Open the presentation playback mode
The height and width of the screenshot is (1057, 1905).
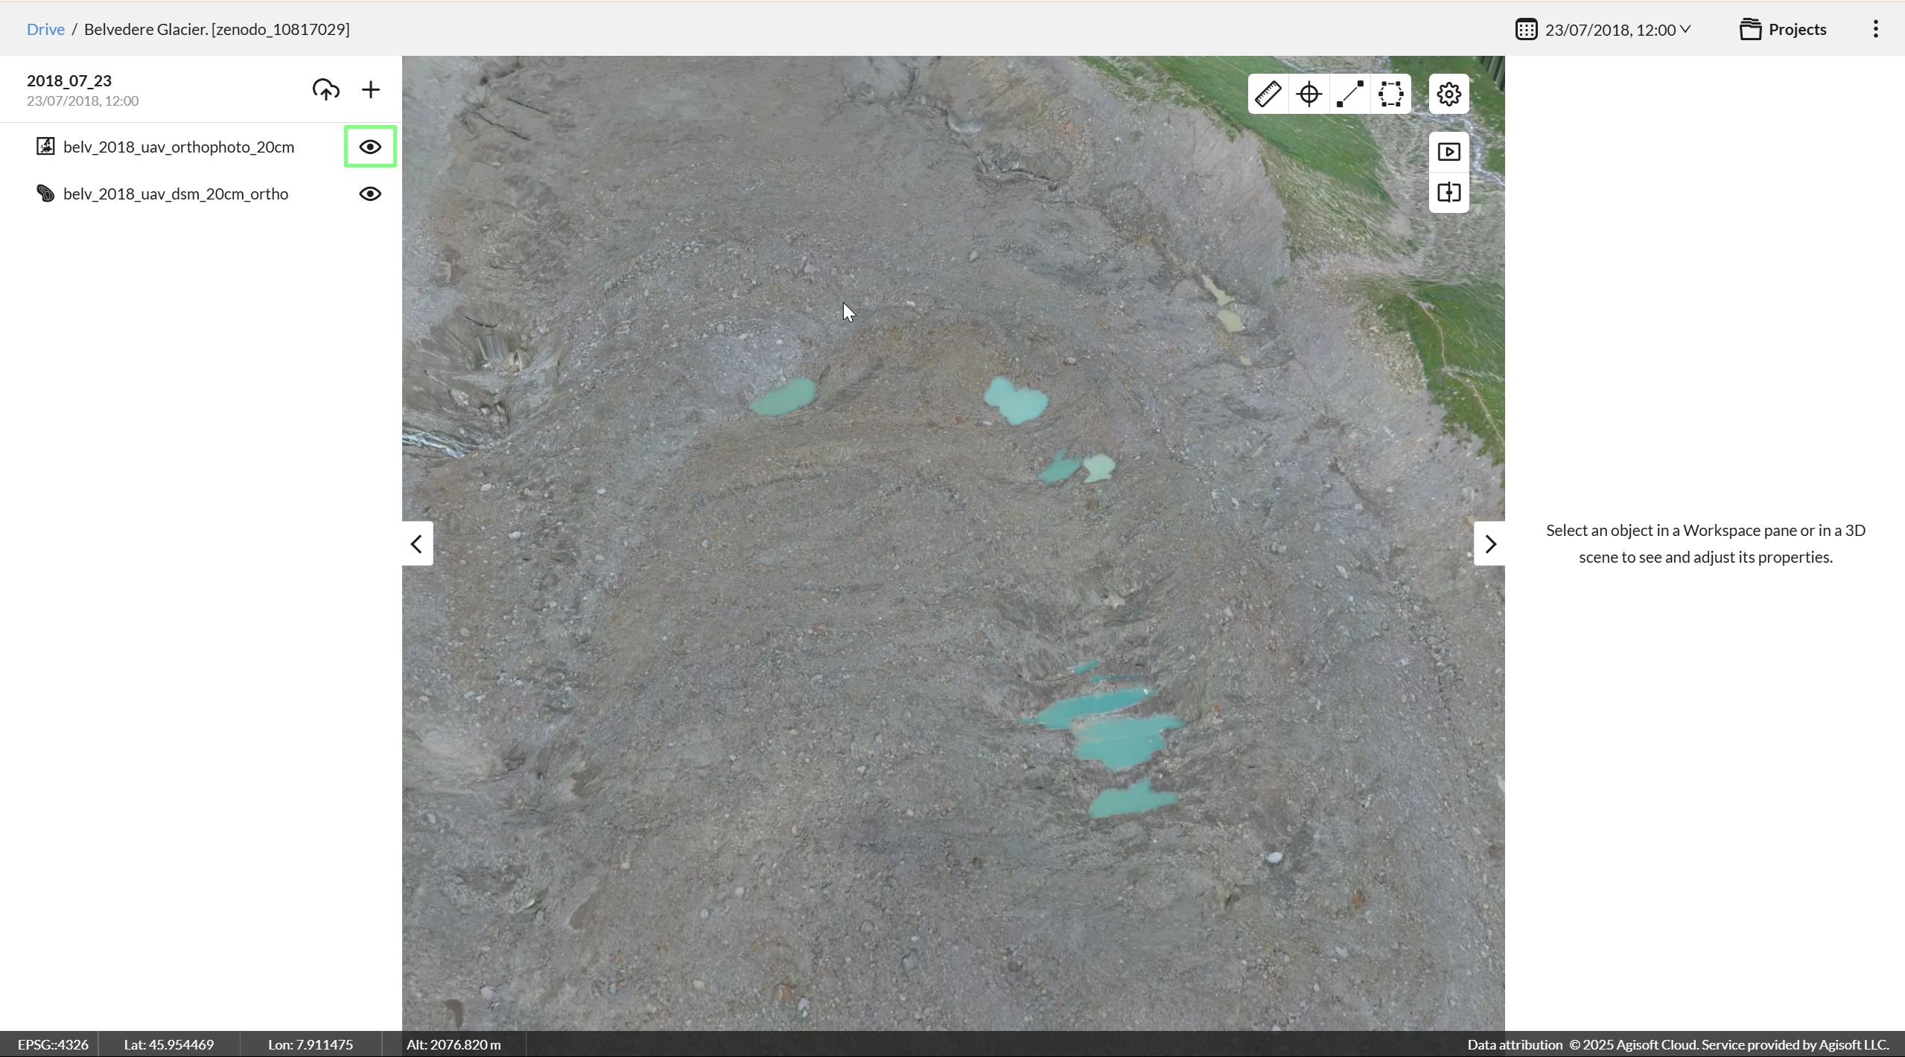click(1448, 152)
